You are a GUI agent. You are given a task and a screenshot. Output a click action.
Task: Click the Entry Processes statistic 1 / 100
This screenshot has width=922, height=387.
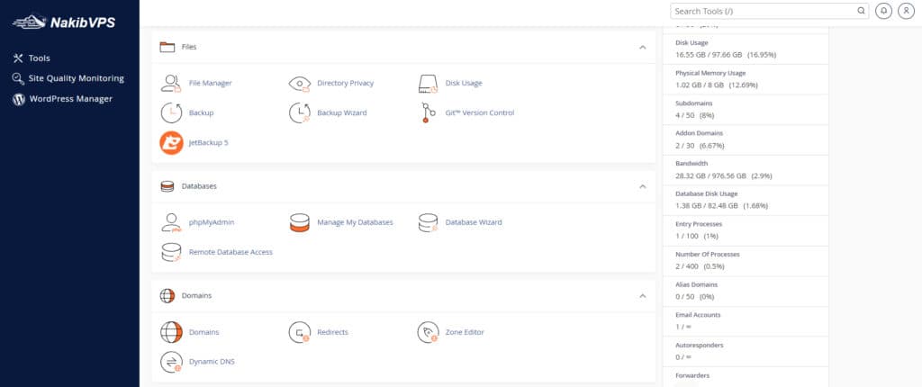[697, 237]
